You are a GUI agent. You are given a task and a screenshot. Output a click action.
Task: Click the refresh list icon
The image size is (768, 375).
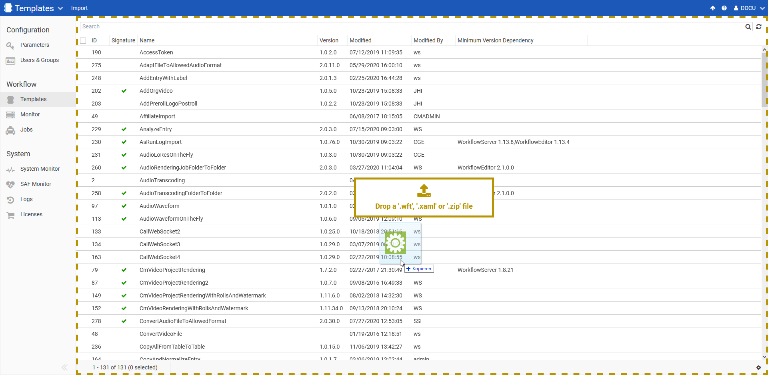point(759,27)
